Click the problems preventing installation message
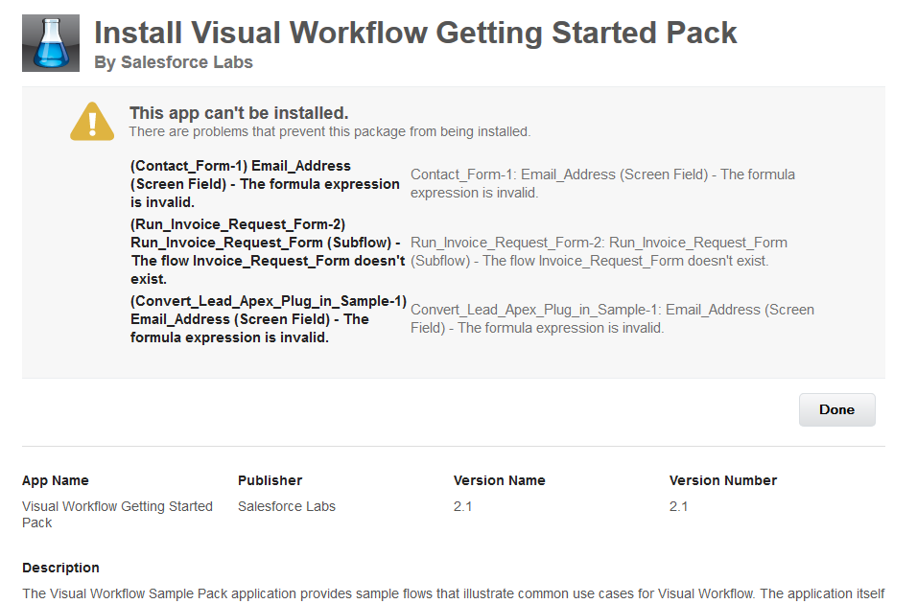The image size is (917, 604). coord(329,131)
